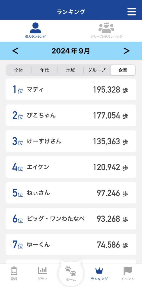Select the 全体 filter segment
The width and height of the screenshot is (142, 287).
[x=19, y=70]
